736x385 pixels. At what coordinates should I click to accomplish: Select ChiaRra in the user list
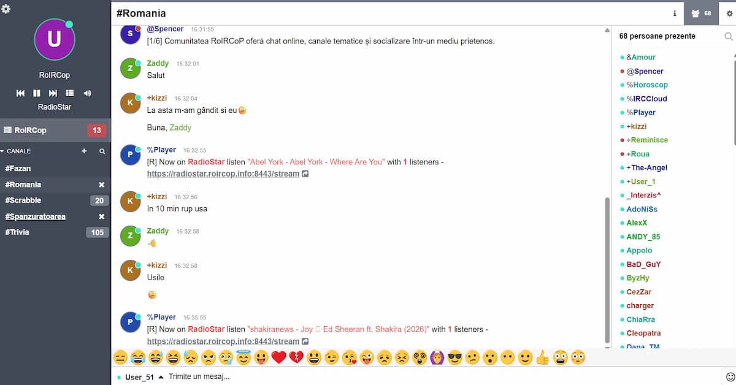[x=640, y=319]
